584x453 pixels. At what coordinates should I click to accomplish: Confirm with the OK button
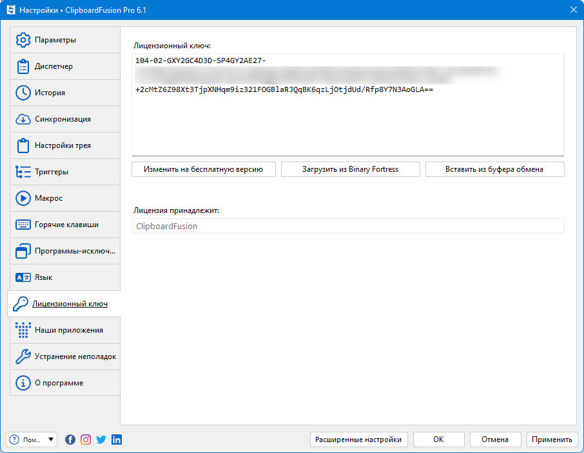click(x=439, y=439)
